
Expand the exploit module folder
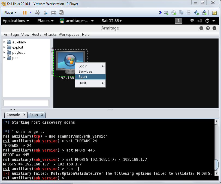pyautogui.click(x=5, y=47)
